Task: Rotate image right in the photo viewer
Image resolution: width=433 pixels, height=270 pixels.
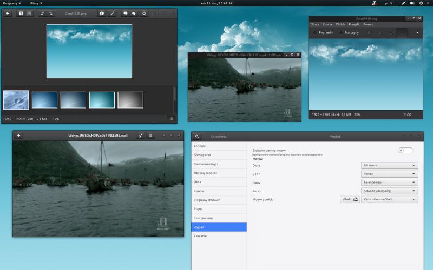Action: (51, 13)
